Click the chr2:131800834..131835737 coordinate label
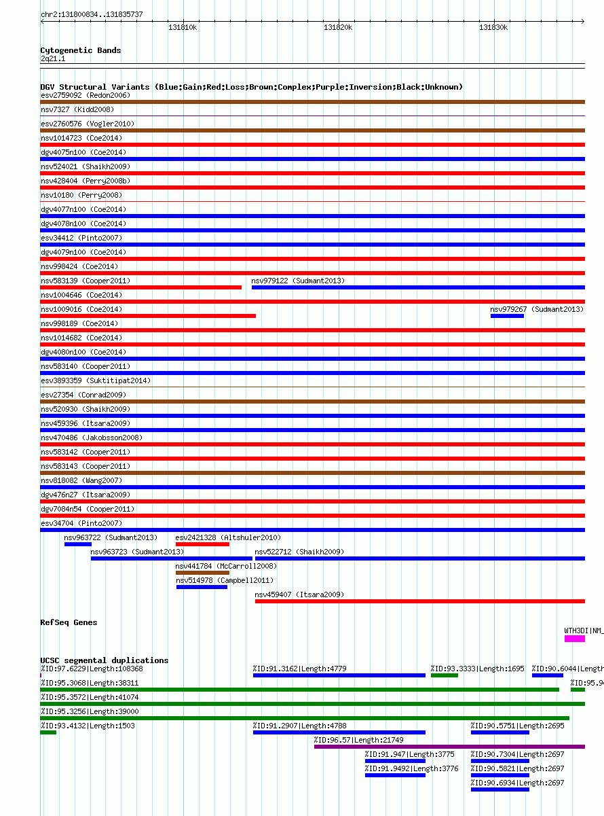Screen dimensions: 604x816 pos(92,14)
